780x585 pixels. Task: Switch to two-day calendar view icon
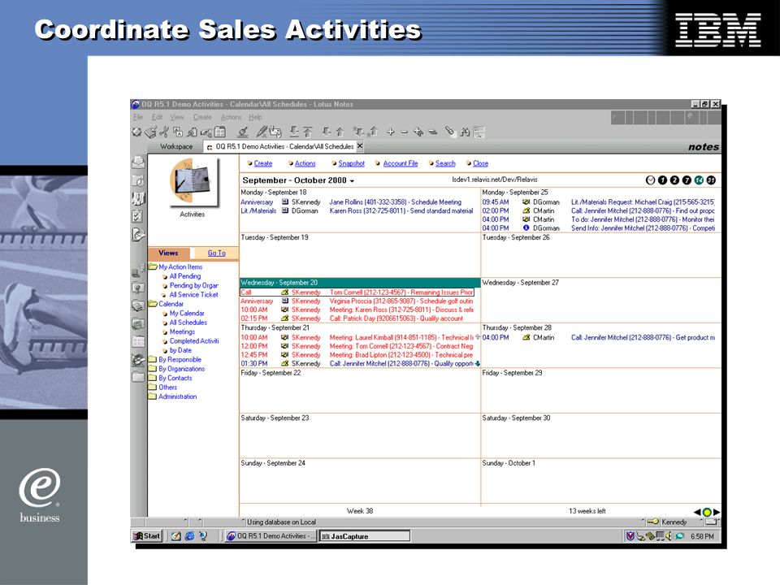[x=674, y=180]
